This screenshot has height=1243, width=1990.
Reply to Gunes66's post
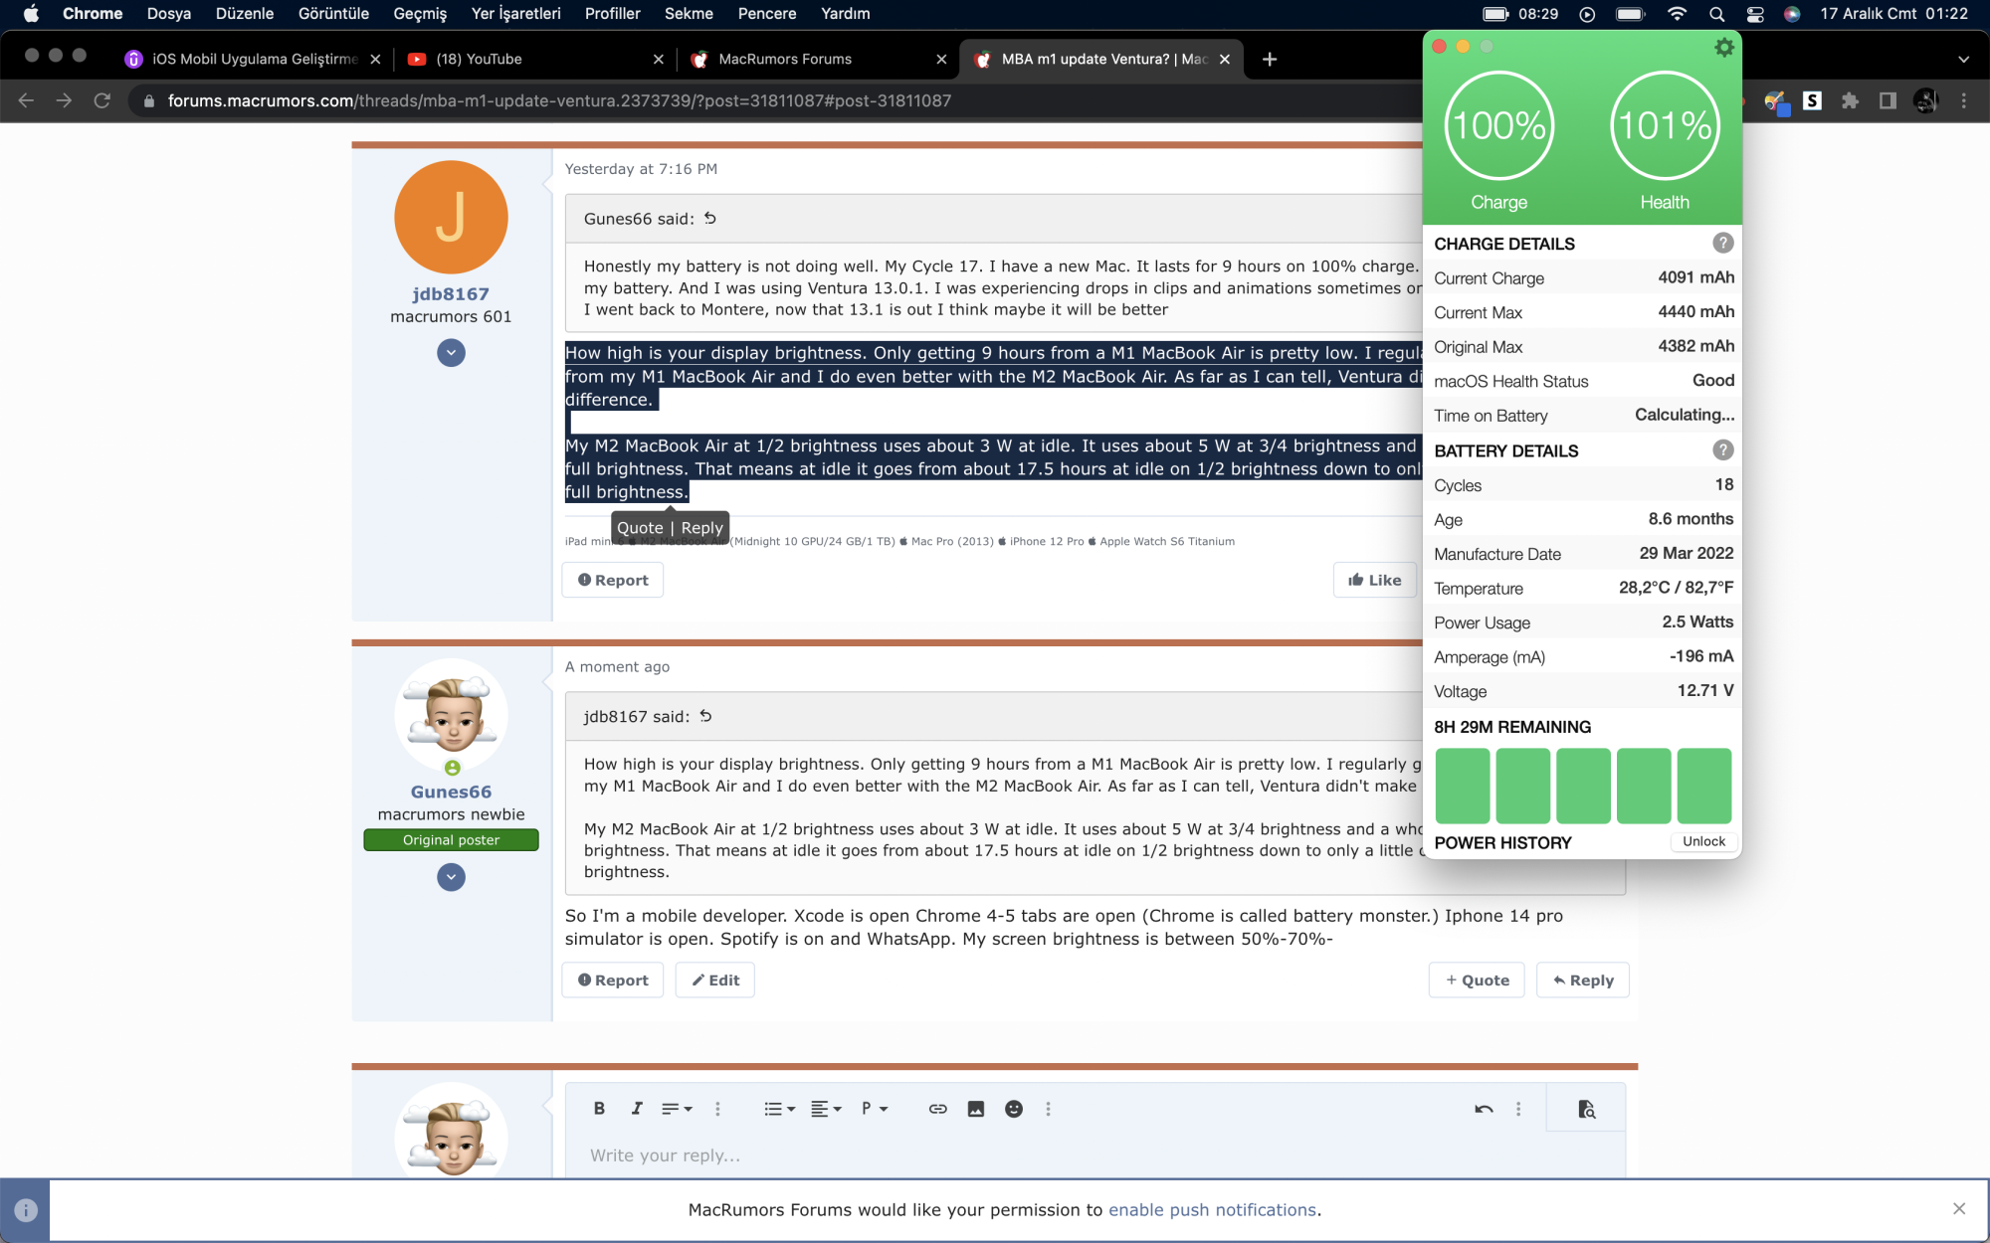pos(1583,979)
